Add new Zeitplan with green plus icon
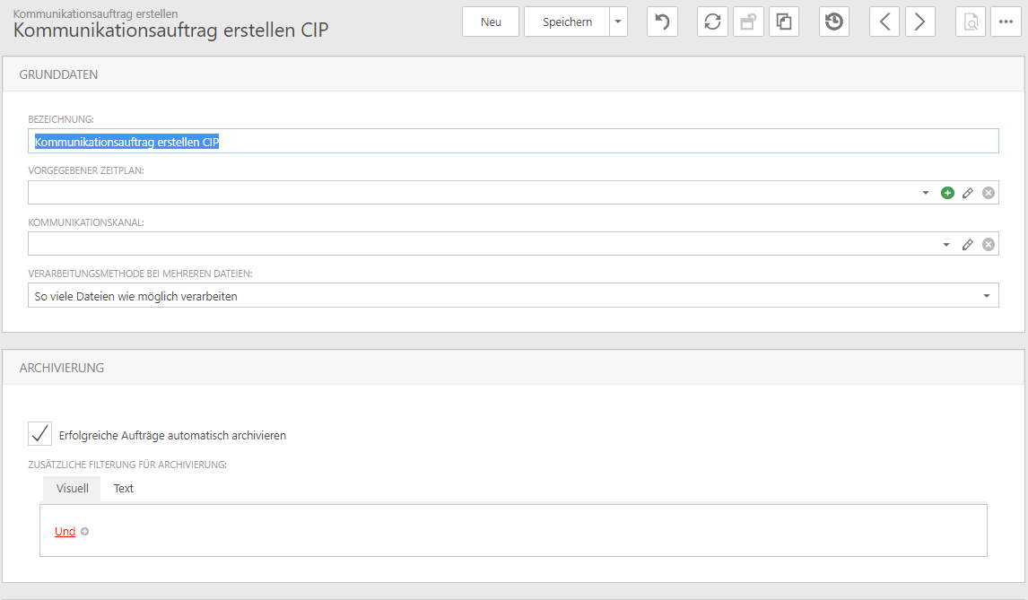 point(947,193)
